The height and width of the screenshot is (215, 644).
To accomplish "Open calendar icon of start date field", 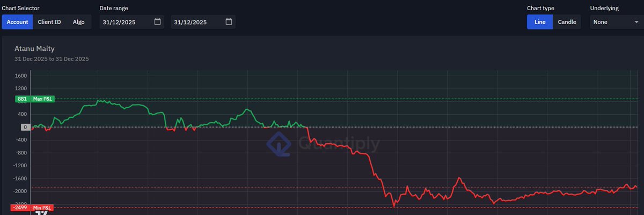I will 157,22.
